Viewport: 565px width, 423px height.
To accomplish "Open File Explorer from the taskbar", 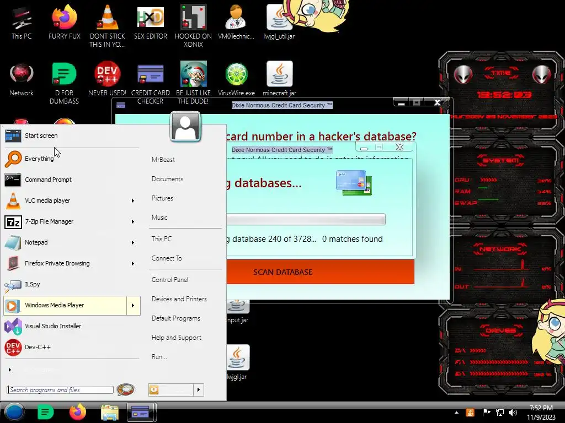I will pyautogui.click(x=110, y=412).
